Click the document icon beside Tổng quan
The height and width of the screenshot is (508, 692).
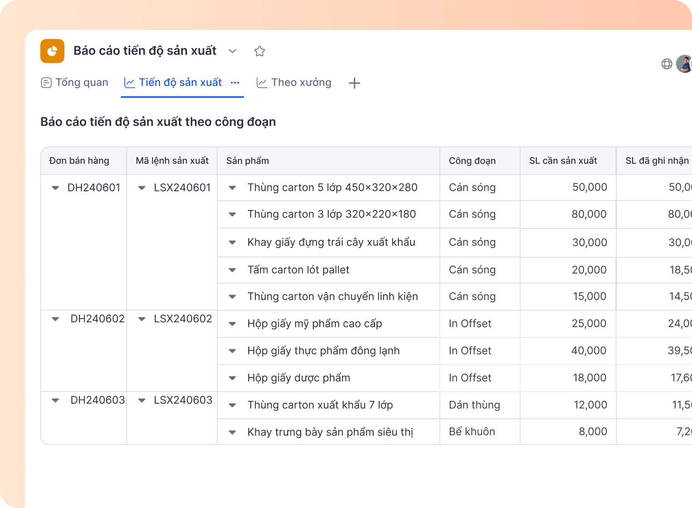pyautogui.click(x=46, y=83)
